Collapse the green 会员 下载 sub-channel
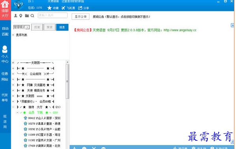 pos(17,112)
